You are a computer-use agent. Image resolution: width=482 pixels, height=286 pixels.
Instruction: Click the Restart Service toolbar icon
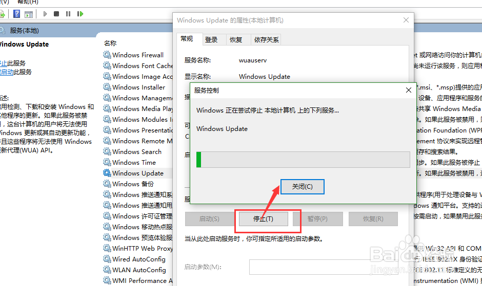pos(80,14)
